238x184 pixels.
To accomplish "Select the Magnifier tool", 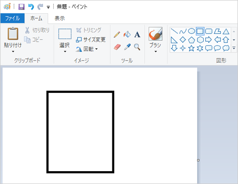I will click(137, 47).
